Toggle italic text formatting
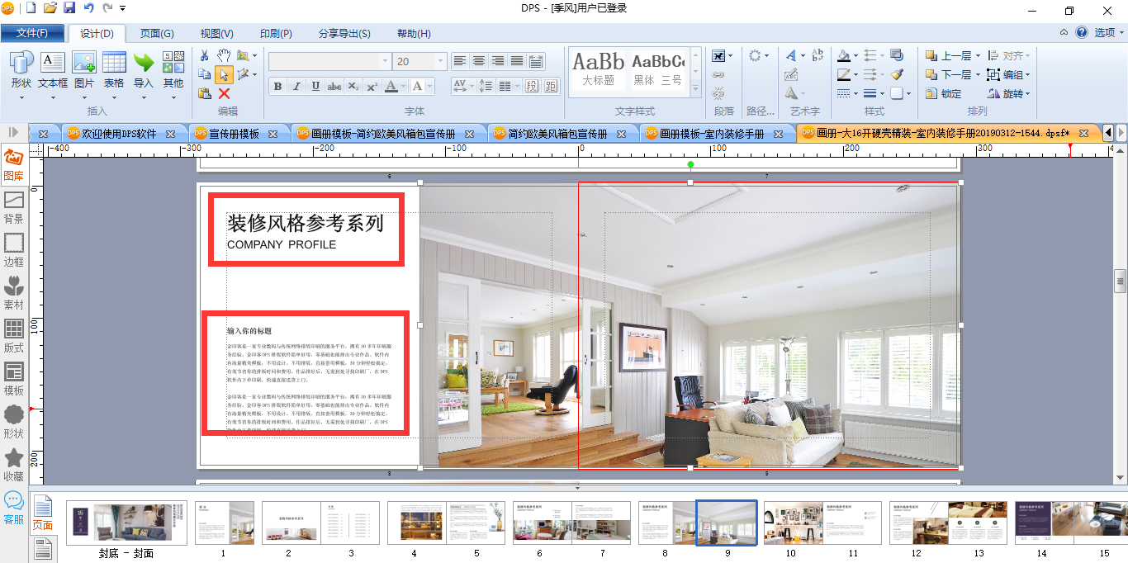Screen dimensions: 1128x563 pos(296,87)
